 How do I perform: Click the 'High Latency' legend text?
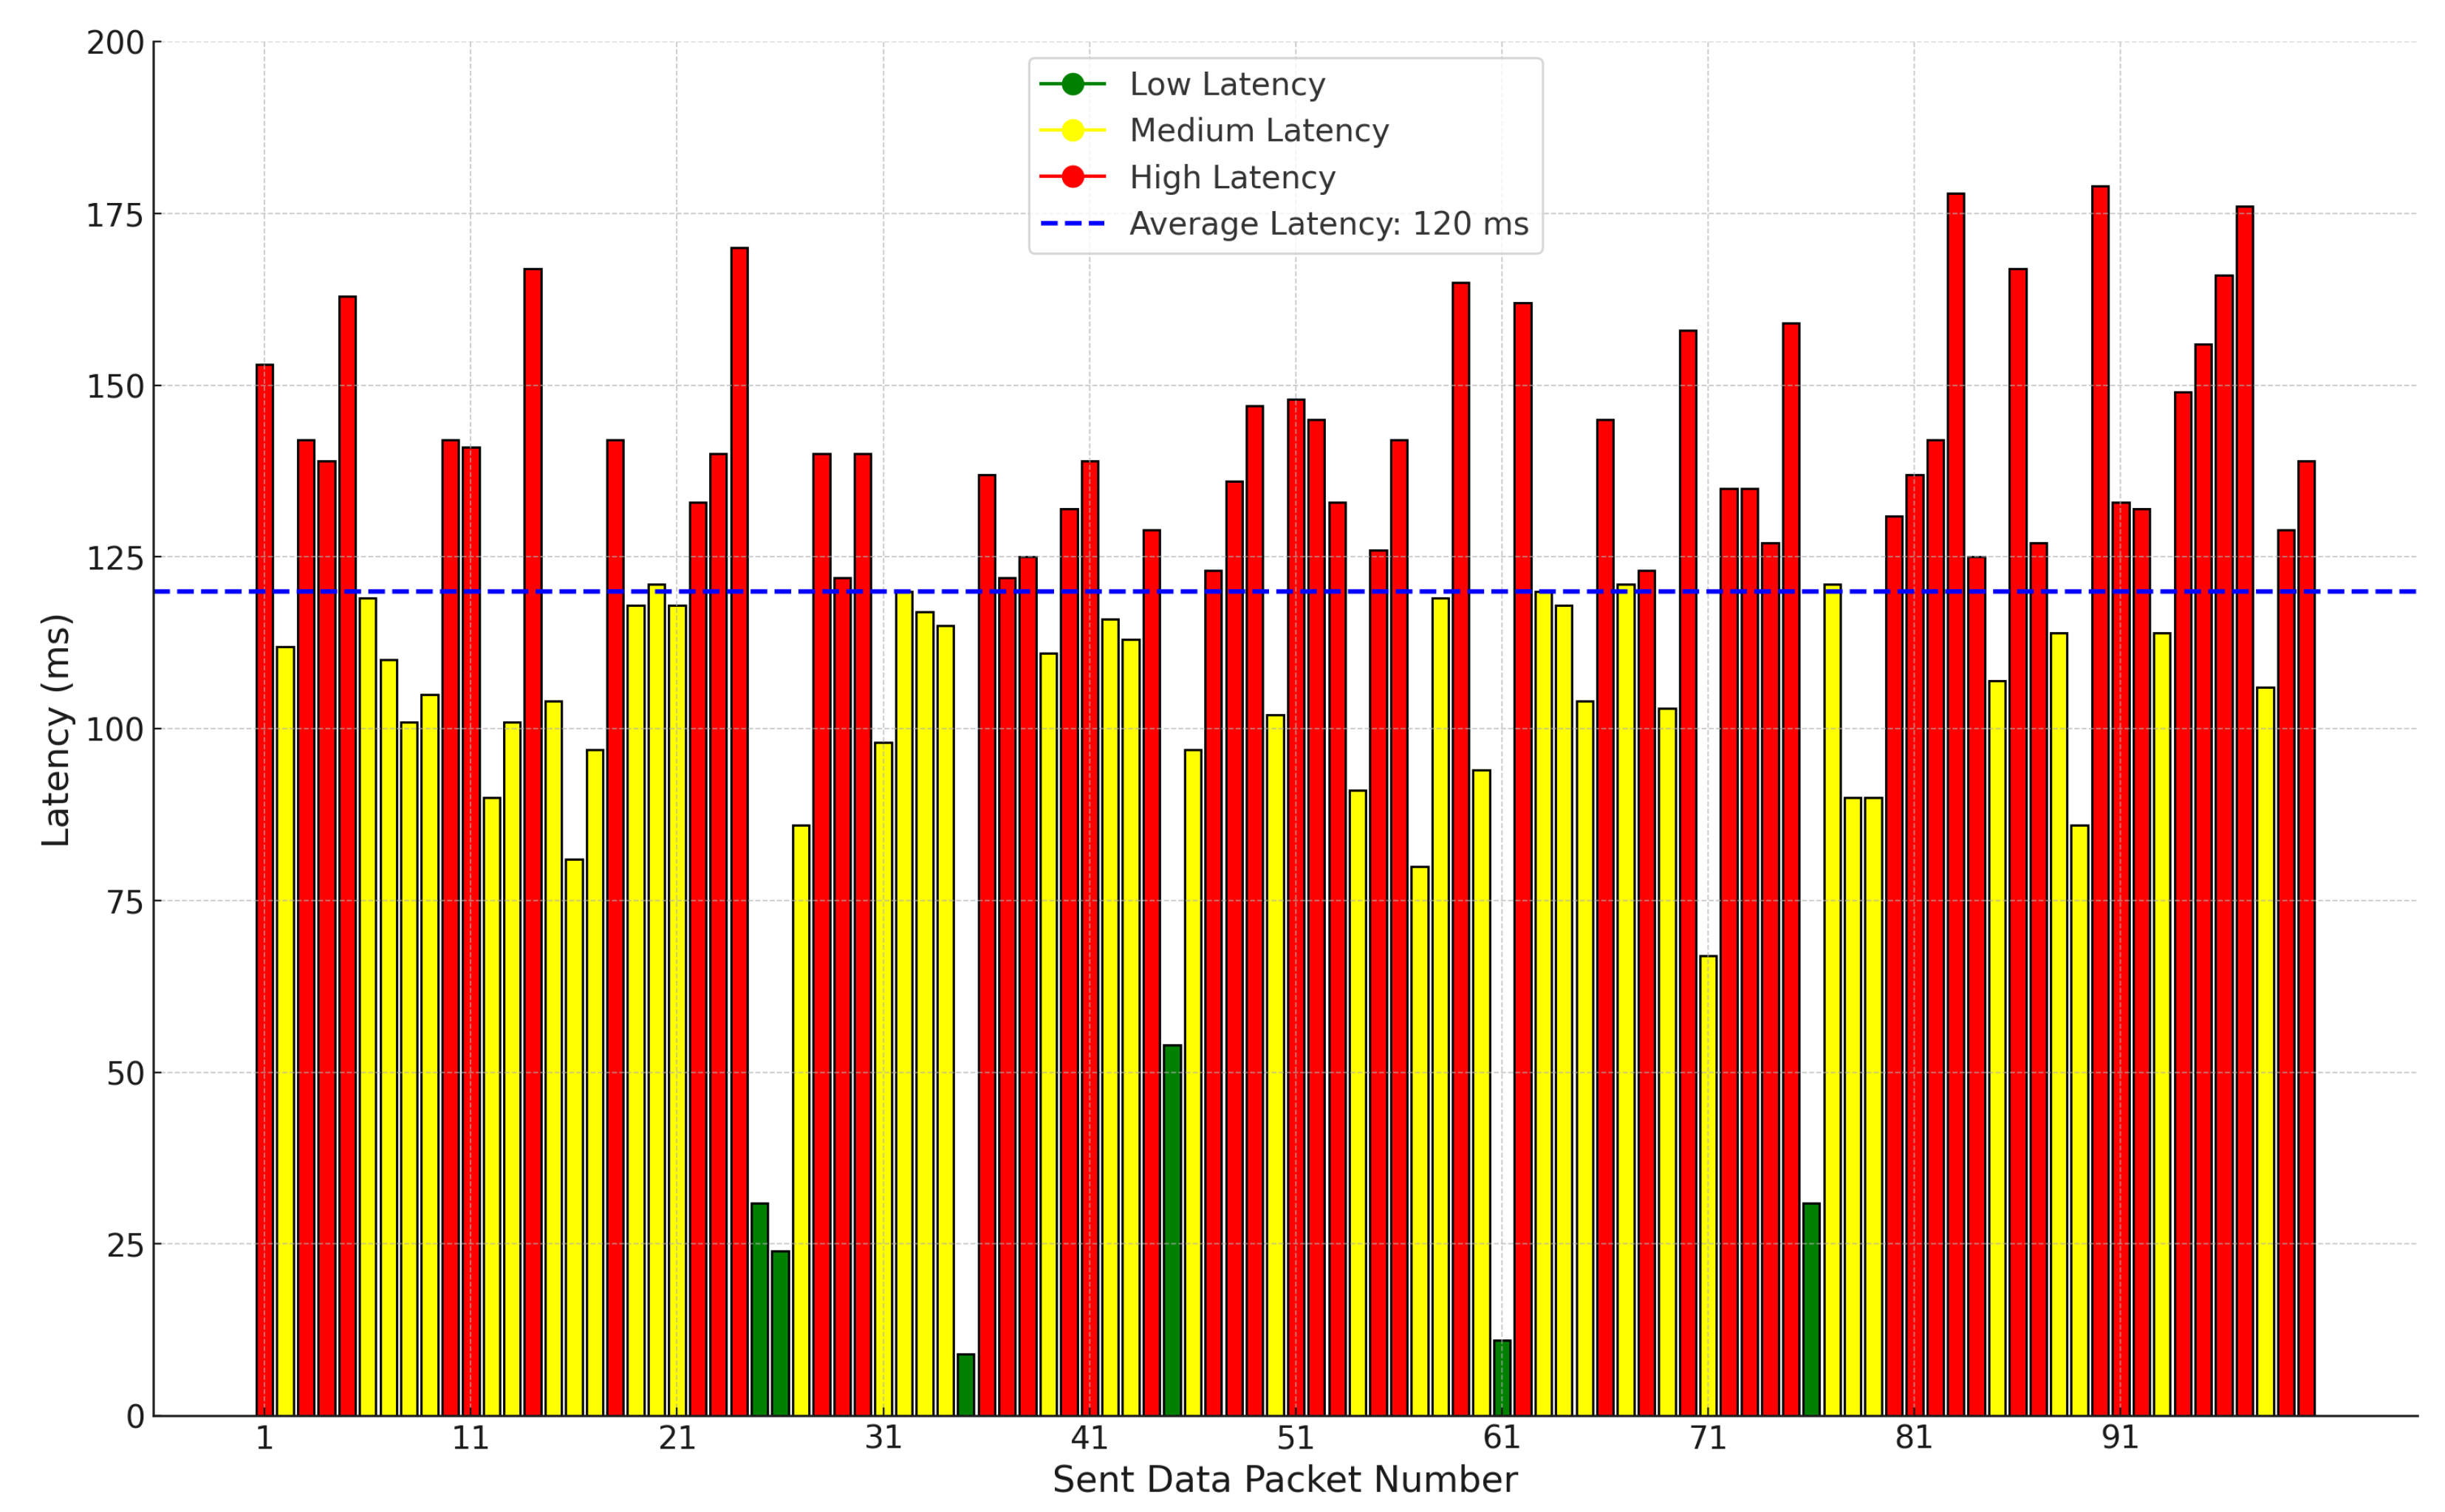[x=1231, y=177]
